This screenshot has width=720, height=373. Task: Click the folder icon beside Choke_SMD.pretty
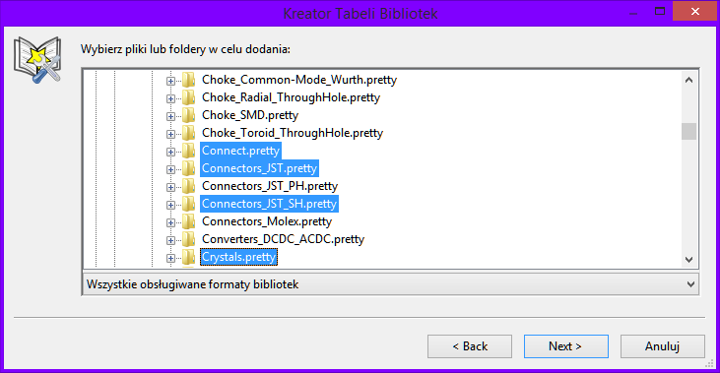pos(188,115)
